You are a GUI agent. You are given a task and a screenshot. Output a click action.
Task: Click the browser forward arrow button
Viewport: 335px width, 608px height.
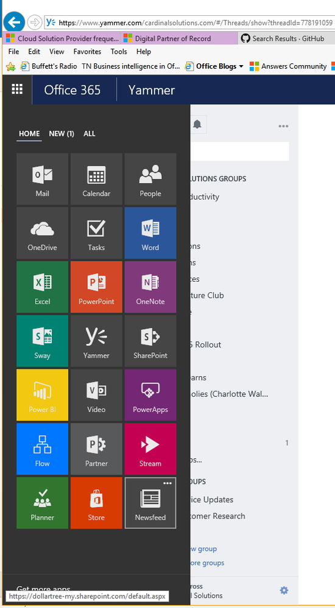click(x=35, y=22)
